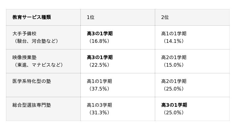This screenshot has height=130, width=241.
Task: Click bold 高3の1学期 in the 大手予備校 row
Action: pos(100,33)
